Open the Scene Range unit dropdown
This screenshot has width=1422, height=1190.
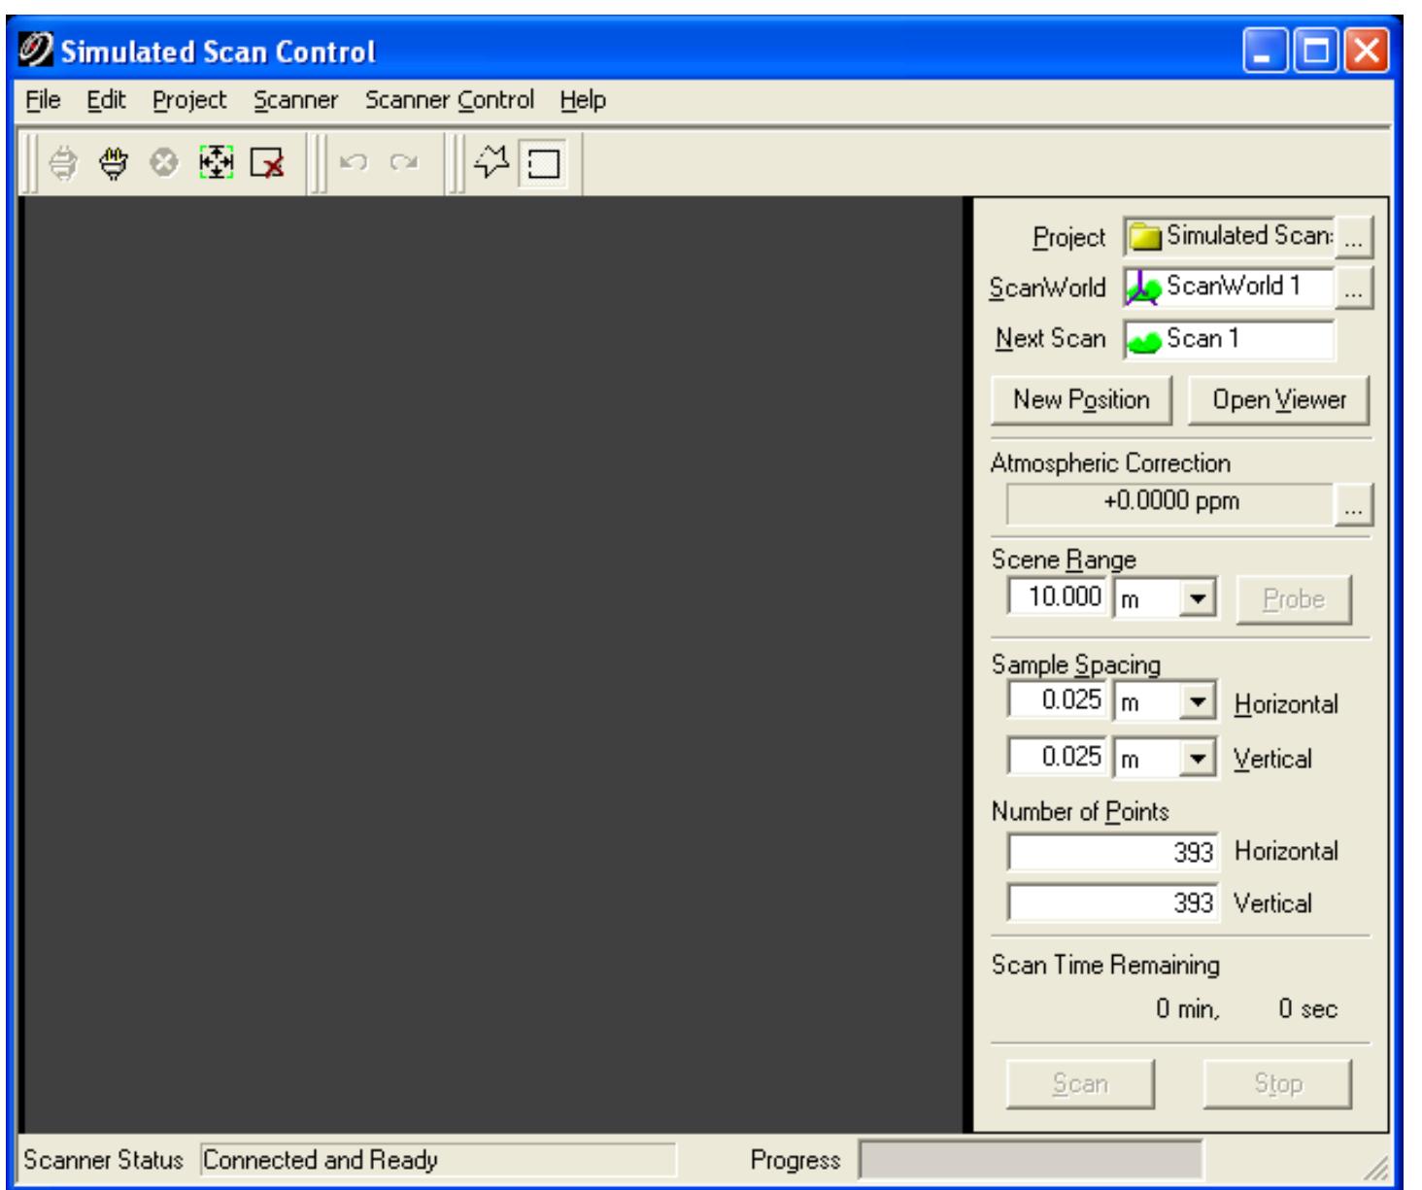tap(1198, 598)
